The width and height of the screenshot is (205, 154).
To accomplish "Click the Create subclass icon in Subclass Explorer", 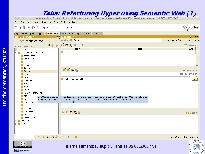I will pyautogui.click(x=49, y=45).
